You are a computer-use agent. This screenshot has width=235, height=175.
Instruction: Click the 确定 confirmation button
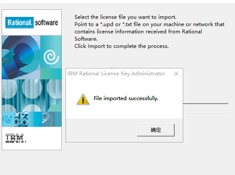click(156, 130)
